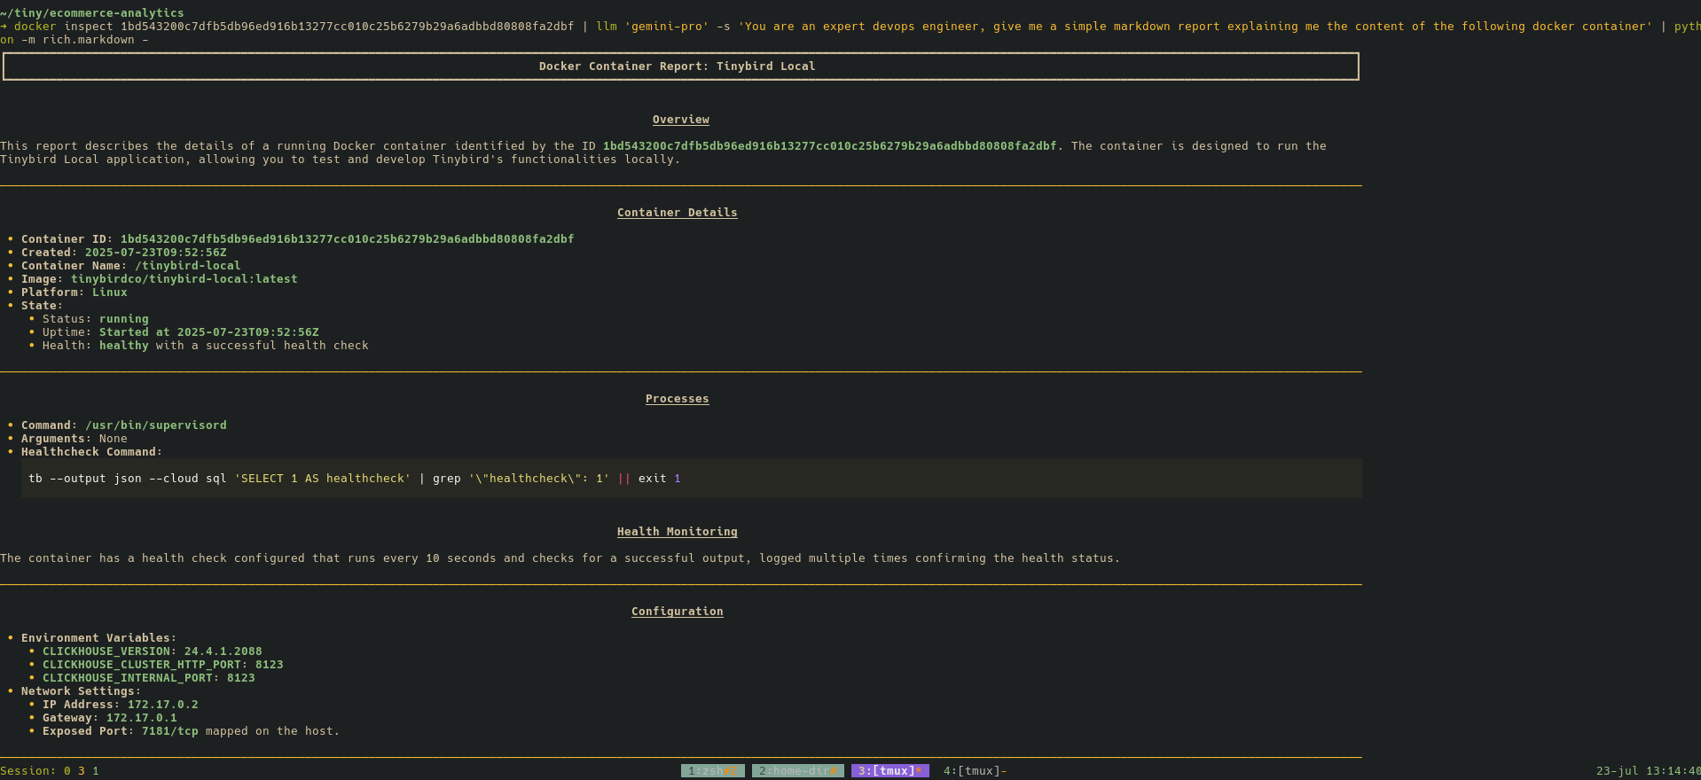Click the Configuration section heading
The height and width of the screenshot is (780, 1701).
click(x=677, y=612)
